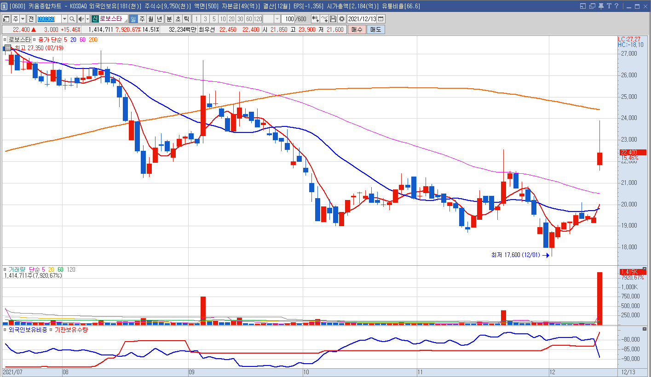The height and width of the screenshot is (377, 651).
Task: Click the 로보스타 legend label on chart
Action: pos(20,40)
